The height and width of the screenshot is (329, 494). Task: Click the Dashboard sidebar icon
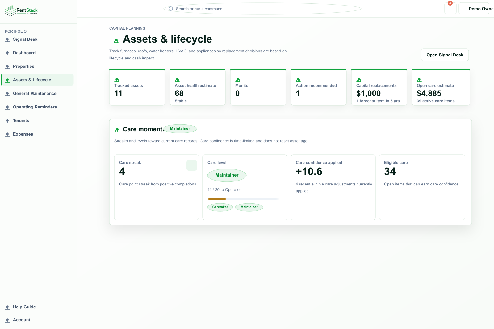tap(7, 53)
